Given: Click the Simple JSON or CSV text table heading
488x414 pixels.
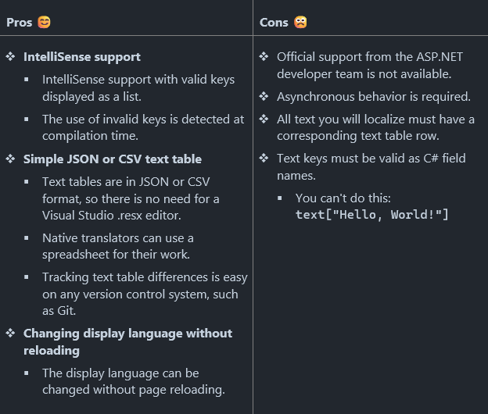Looking at the screenshot, I should tap(113, 159).
